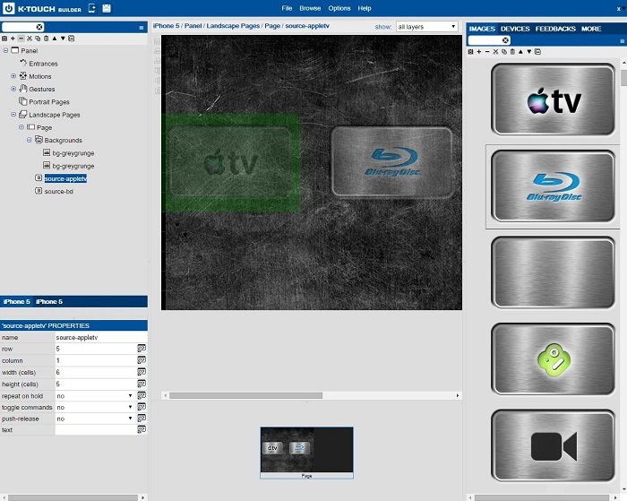Viewport: 627px width, 501px height.
Task: Switch to the IMAGES tab
Action: (x=482, y=29)
